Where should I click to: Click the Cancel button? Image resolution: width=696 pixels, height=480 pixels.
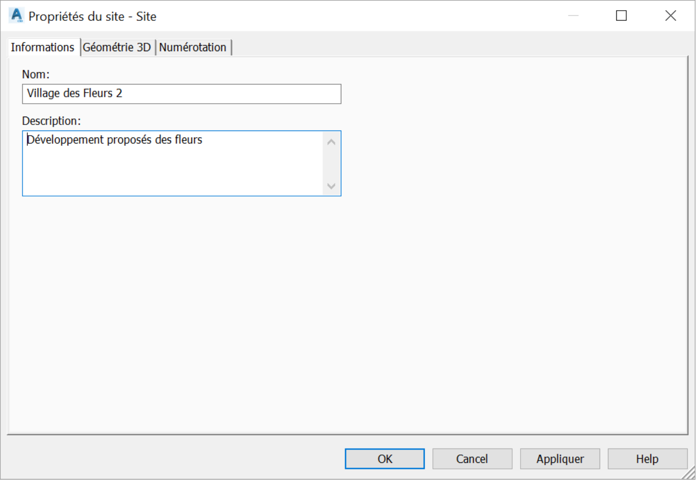tap(472, 459)
